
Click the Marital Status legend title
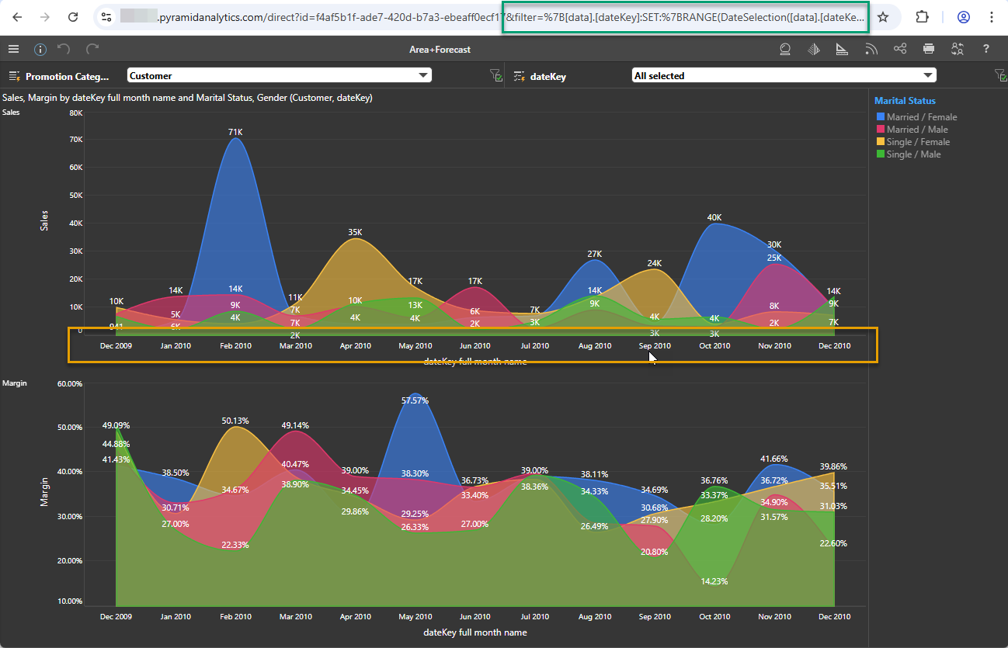904,101
